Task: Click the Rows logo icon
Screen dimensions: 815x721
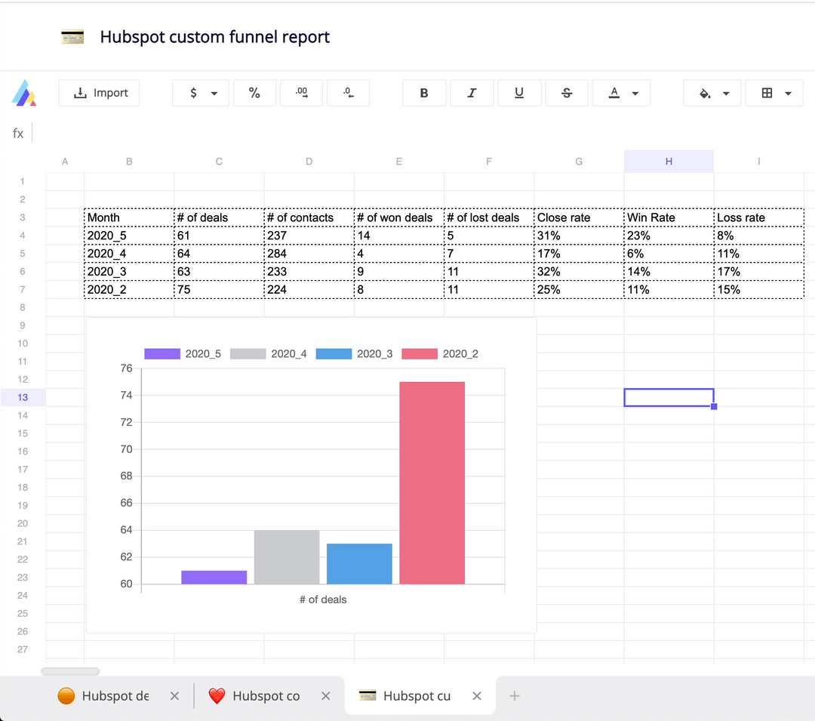Action: [24, 92]
